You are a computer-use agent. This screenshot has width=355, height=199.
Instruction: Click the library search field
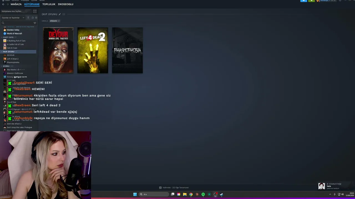[17, 23]
